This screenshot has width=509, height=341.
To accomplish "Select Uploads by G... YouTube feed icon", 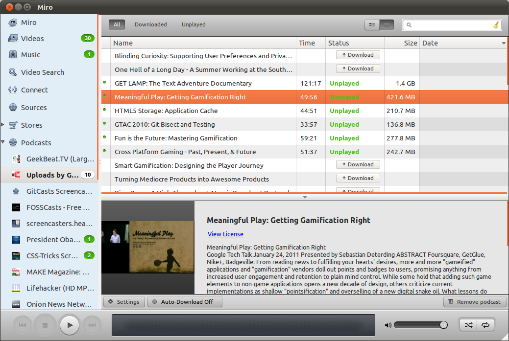I will click(16, 175).
